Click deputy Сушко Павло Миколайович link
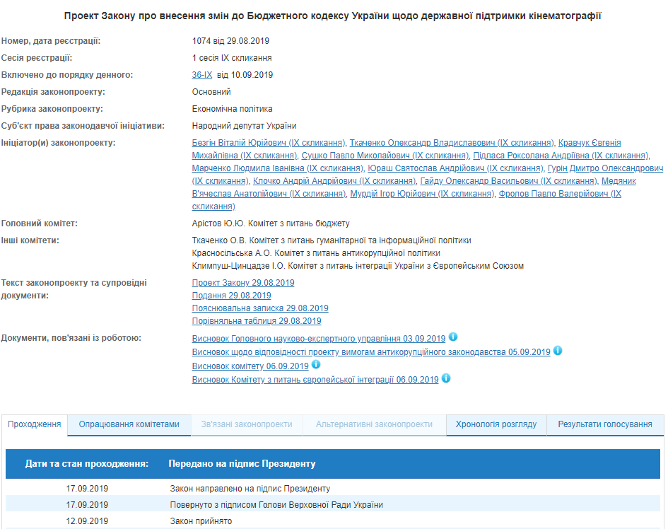The image size is (668, 529). 385,156
